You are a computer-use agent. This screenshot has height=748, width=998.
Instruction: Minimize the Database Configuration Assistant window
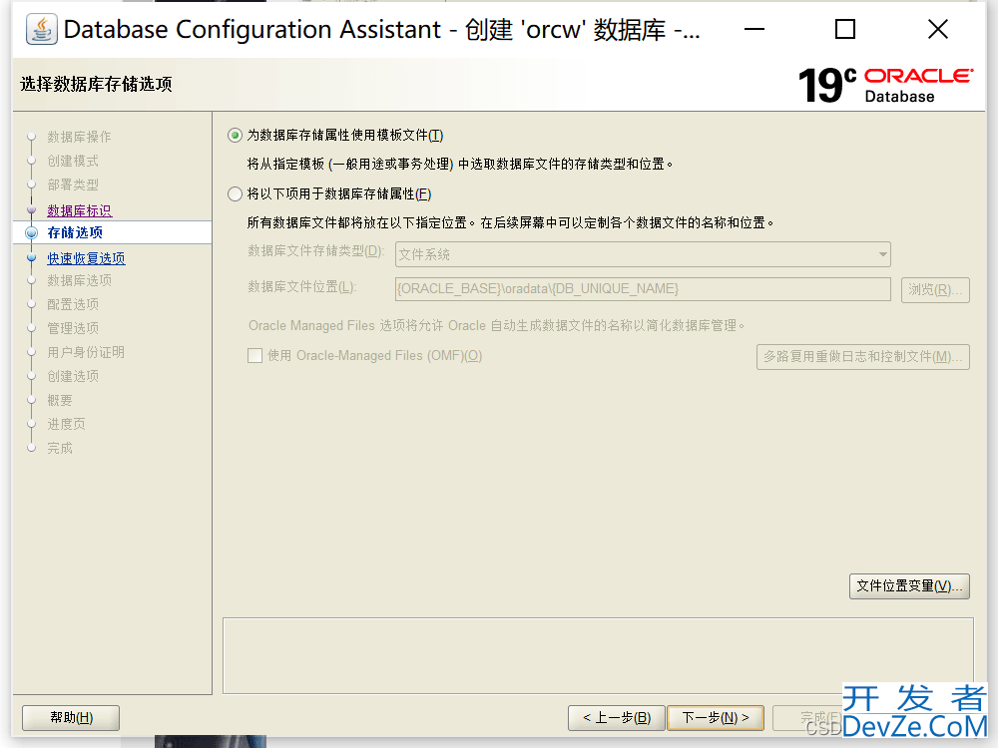[x=754, y=29]
